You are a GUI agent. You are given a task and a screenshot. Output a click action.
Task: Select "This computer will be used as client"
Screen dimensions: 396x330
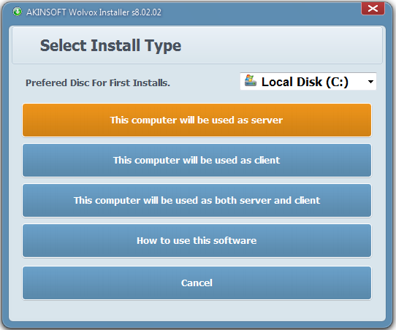pos(197,160)
